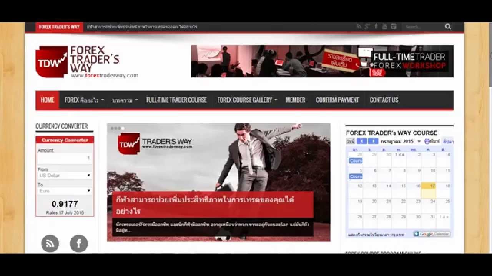Open the calendar month dropdown arrow

click(419, 141)
